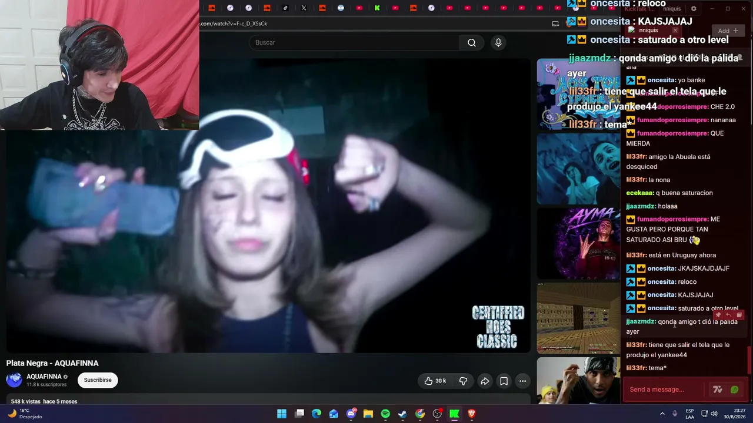Save the video with the bookmark icon
Viewport: 753px width, 423px height.
click(x=504, y=381)
